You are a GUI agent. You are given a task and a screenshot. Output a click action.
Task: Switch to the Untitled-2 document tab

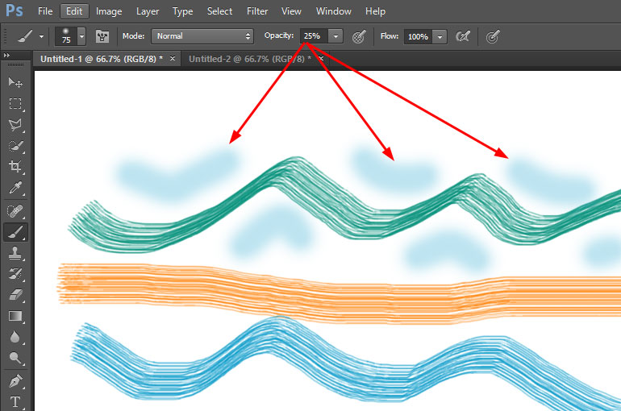[249, 59]
